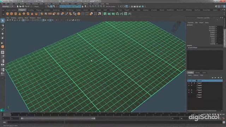This screenshot has height=127, width=226.
Task: Create a polygon torus from shelf
Action: (x=28, y=14)
